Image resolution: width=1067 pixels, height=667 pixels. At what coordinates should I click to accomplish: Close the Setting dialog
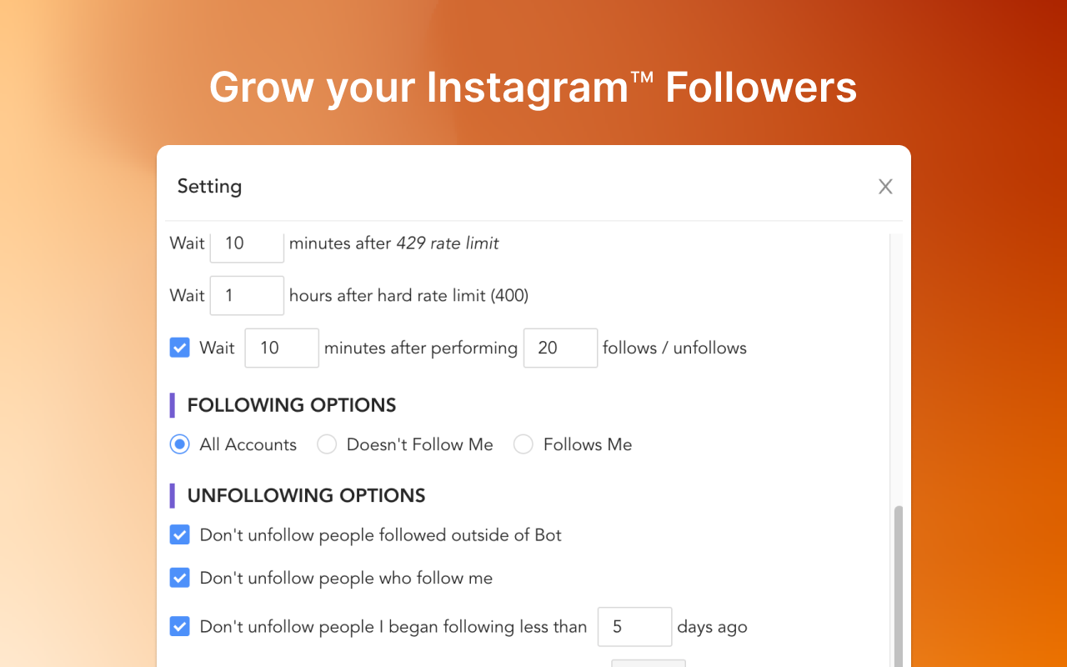click(x=885, y=187)
